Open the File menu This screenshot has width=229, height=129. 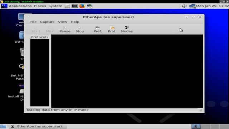pos(33,22)
